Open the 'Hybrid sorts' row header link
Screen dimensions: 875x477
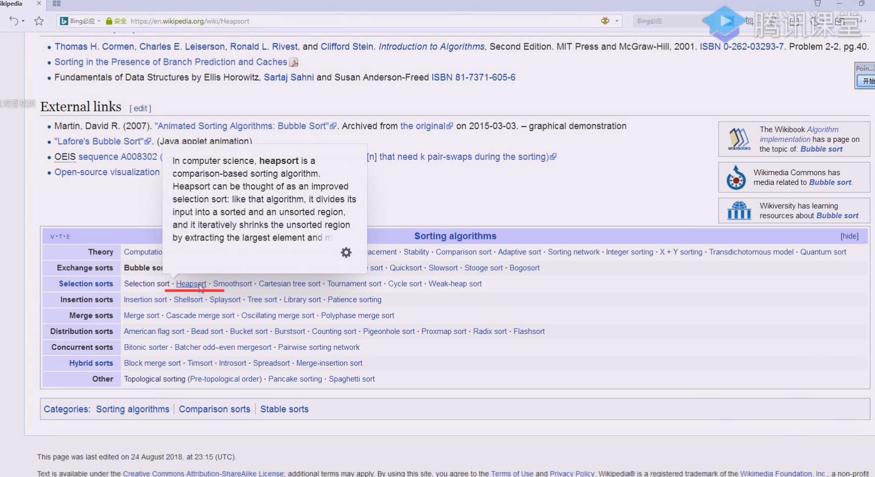(x=91, y=363)
